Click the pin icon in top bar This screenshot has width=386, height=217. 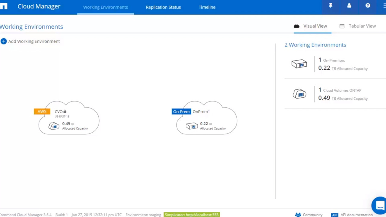tap(331, 6)
